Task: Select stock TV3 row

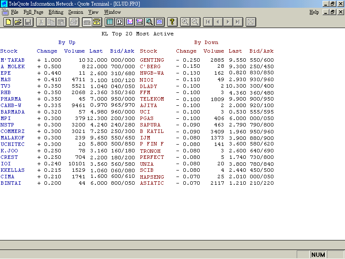Action: tap(6, 86)
